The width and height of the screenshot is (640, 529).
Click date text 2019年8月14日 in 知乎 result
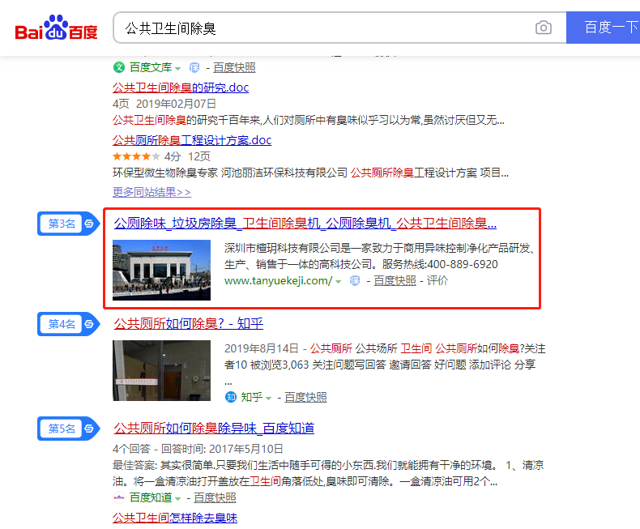tap(261, 348)
